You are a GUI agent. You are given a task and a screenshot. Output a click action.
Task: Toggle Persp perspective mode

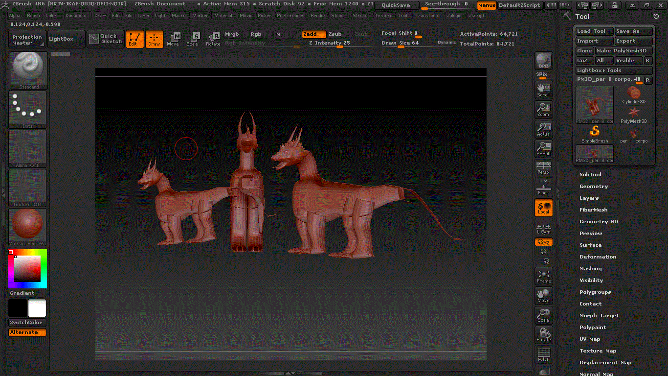[x=544, y=168]
